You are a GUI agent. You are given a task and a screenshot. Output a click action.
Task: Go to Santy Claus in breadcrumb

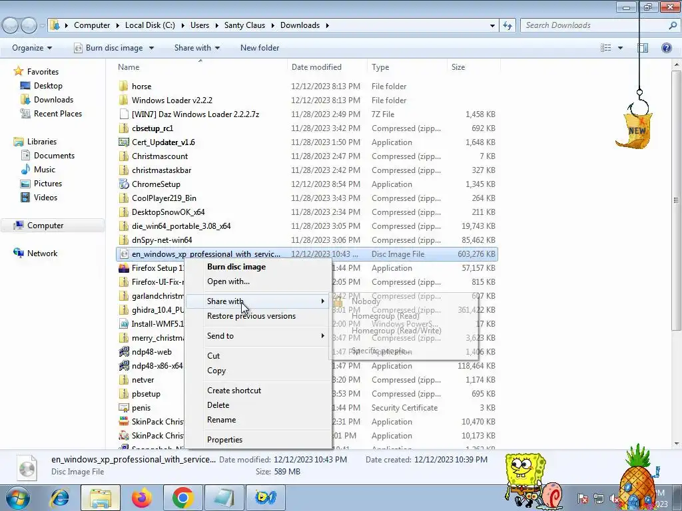click(x=244, y=25)
